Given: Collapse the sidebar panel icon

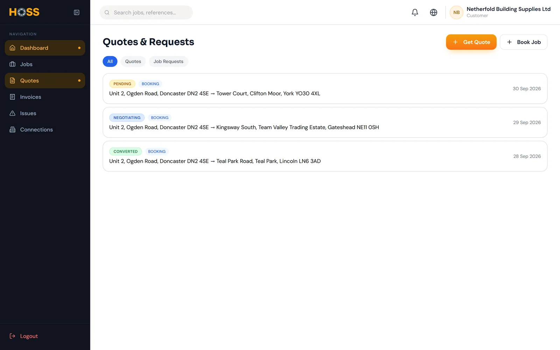Looking at the screenshot, I should [77, 13].
